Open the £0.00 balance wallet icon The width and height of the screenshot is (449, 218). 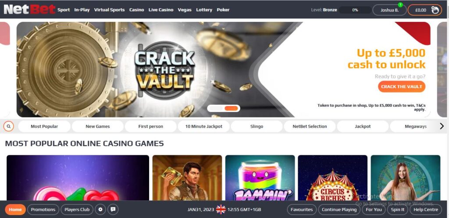(435, 10)
